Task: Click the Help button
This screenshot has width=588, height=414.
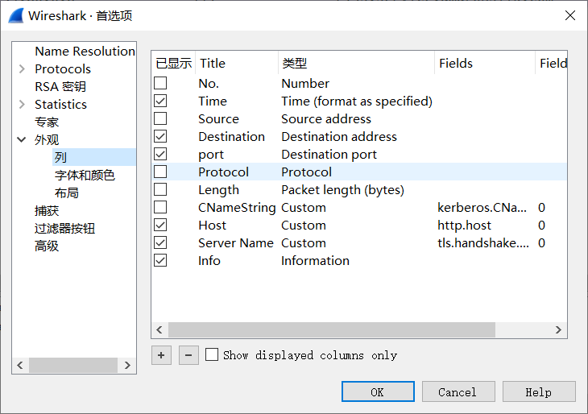Action: coord(539,392)
